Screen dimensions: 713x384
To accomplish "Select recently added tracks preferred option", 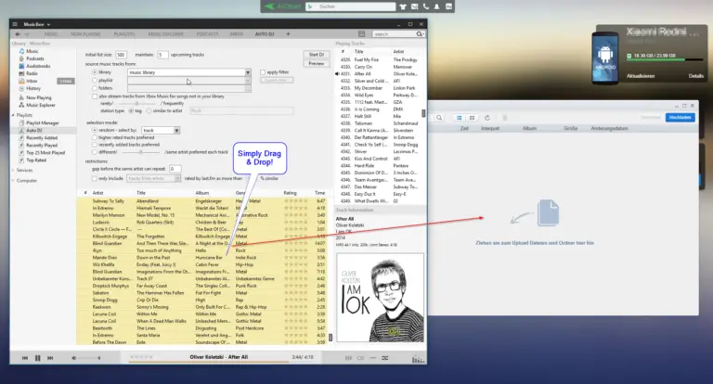I will click(x=95, y=145).
